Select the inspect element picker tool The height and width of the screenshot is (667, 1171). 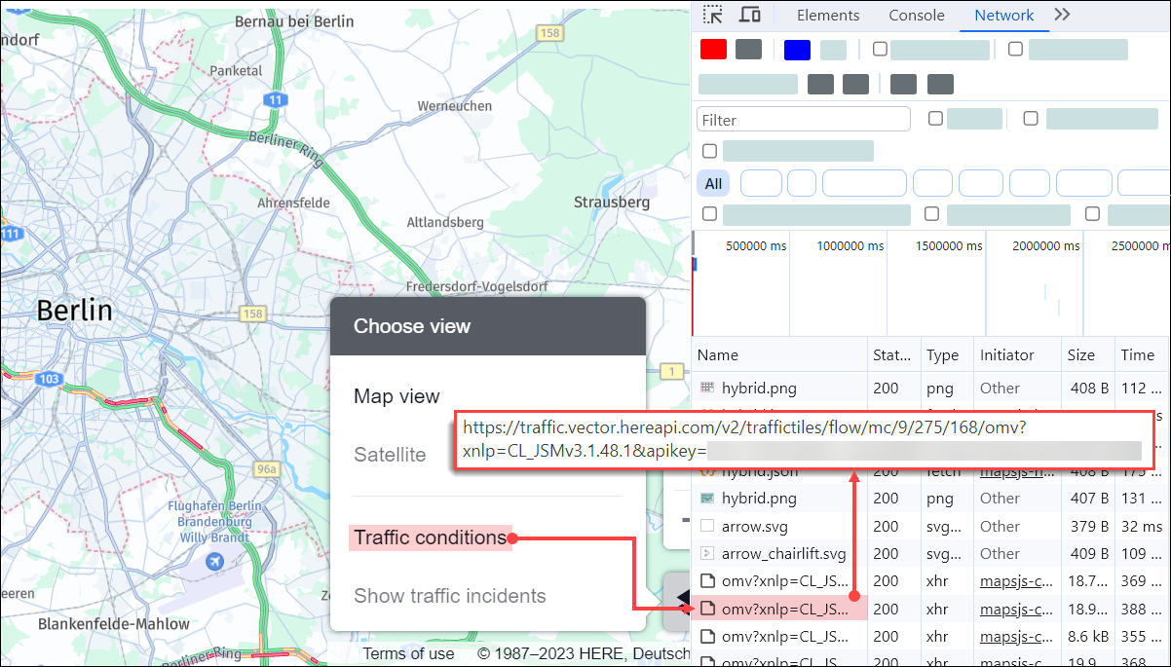coord(713,15)
